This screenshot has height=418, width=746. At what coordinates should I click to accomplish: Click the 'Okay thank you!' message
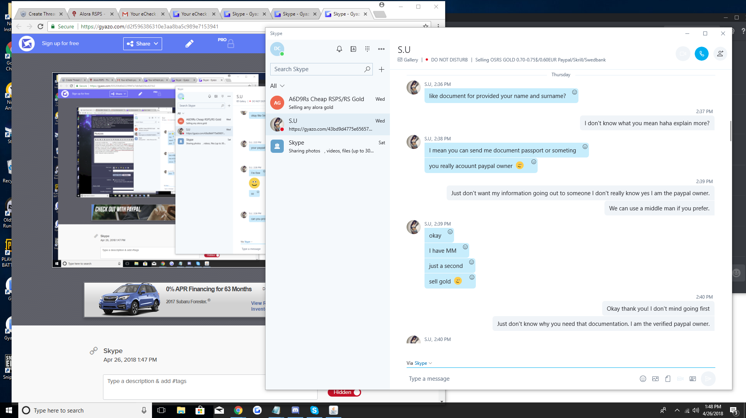[658, 309]
